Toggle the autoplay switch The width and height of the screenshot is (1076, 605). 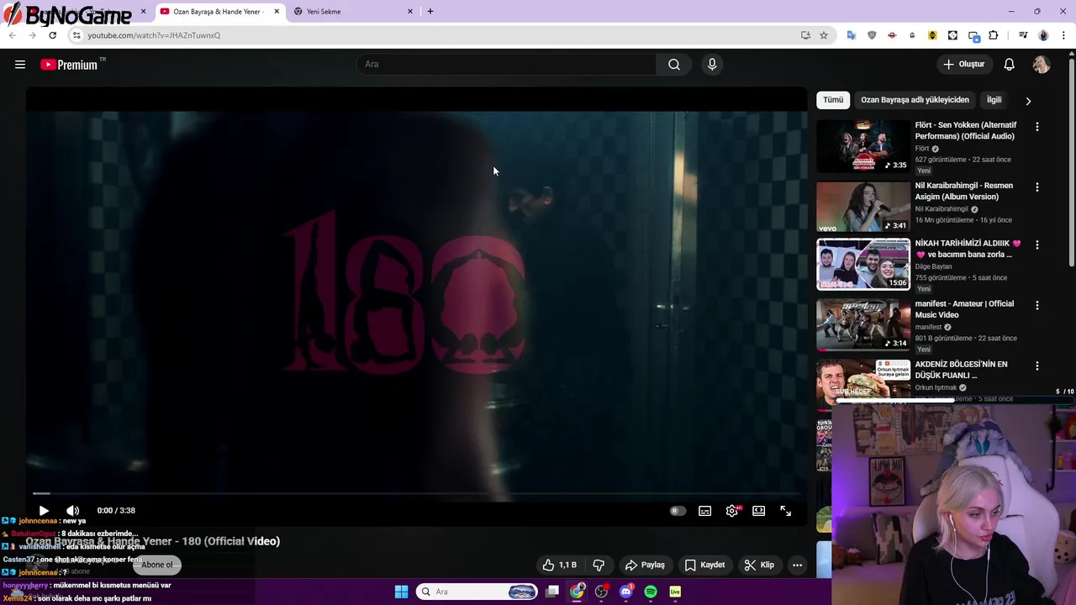pyautogui.click(x=678, y=511)
